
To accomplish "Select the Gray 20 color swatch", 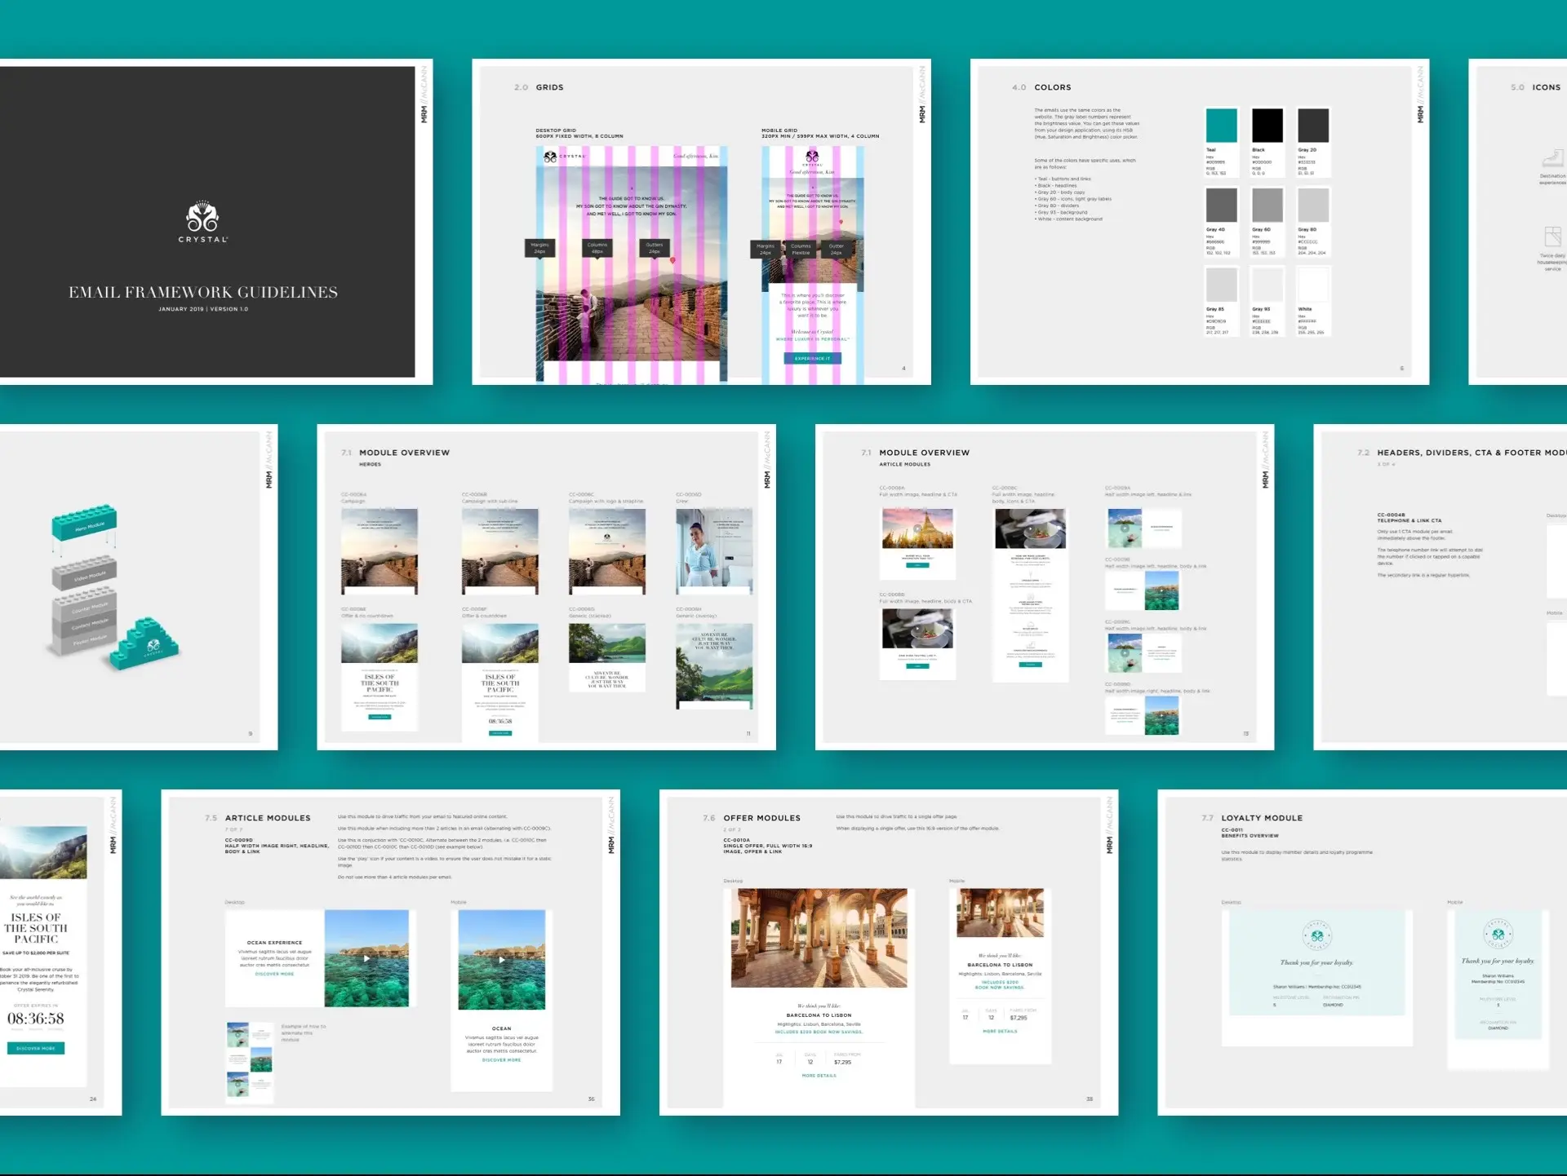I will pos(1313,126).
